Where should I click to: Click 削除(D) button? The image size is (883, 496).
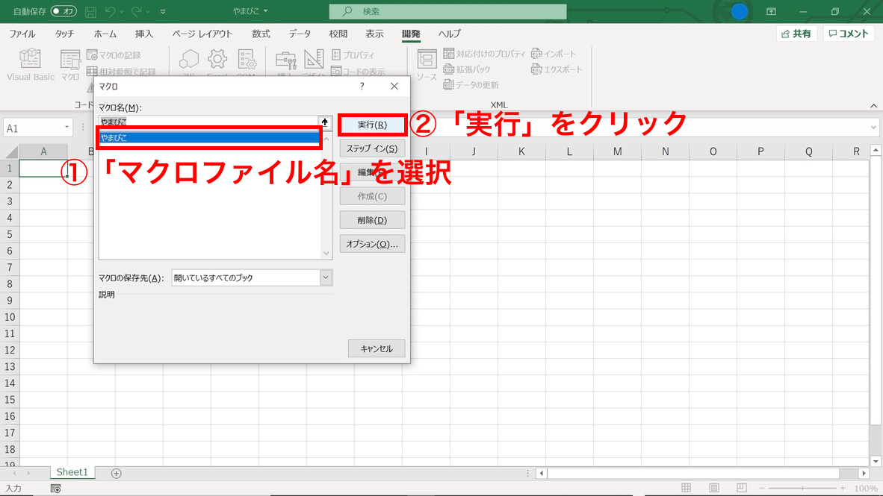pos(372,220)
